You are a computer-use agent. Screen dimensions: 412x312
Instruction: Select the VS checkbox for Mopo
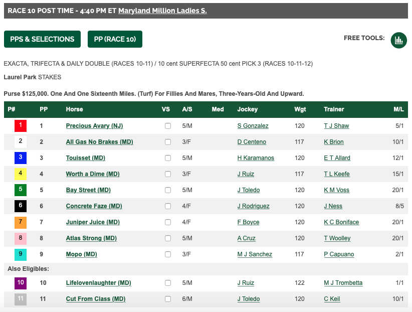[168, 254]
